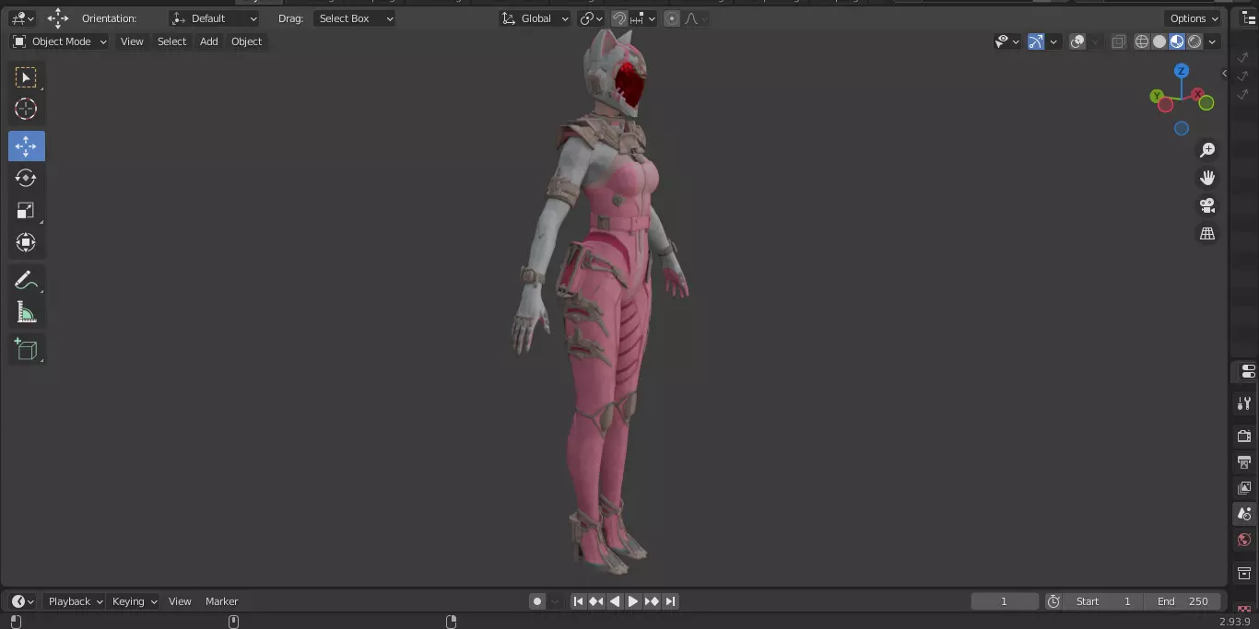
Task: Open the timeline Keying menu
Action: 135,601
